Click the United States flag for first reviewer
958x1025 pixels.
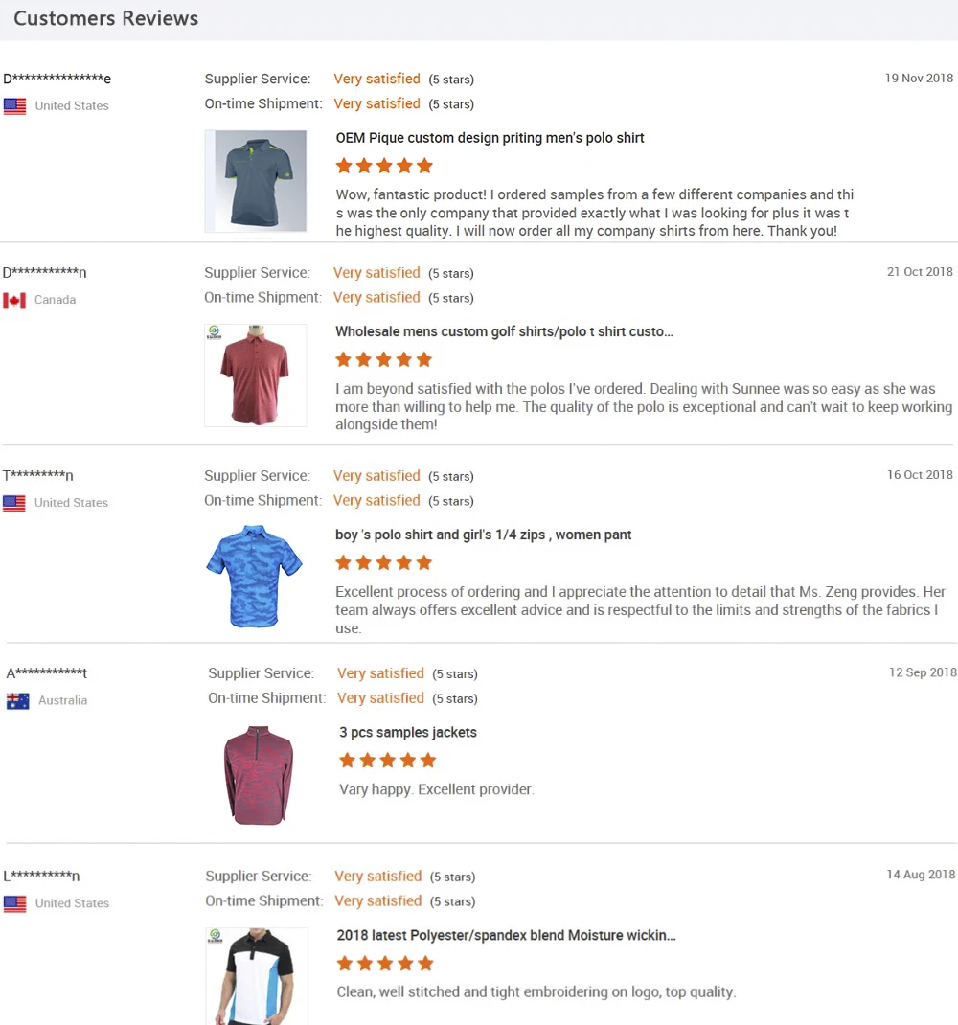14,106
